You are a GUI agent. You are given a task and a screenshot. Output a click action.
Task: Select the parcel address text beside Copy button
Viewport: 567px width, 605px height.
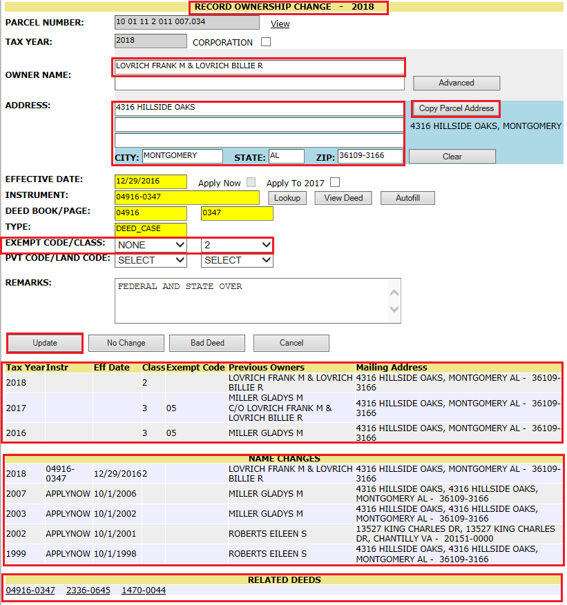[x=486, y=126]
